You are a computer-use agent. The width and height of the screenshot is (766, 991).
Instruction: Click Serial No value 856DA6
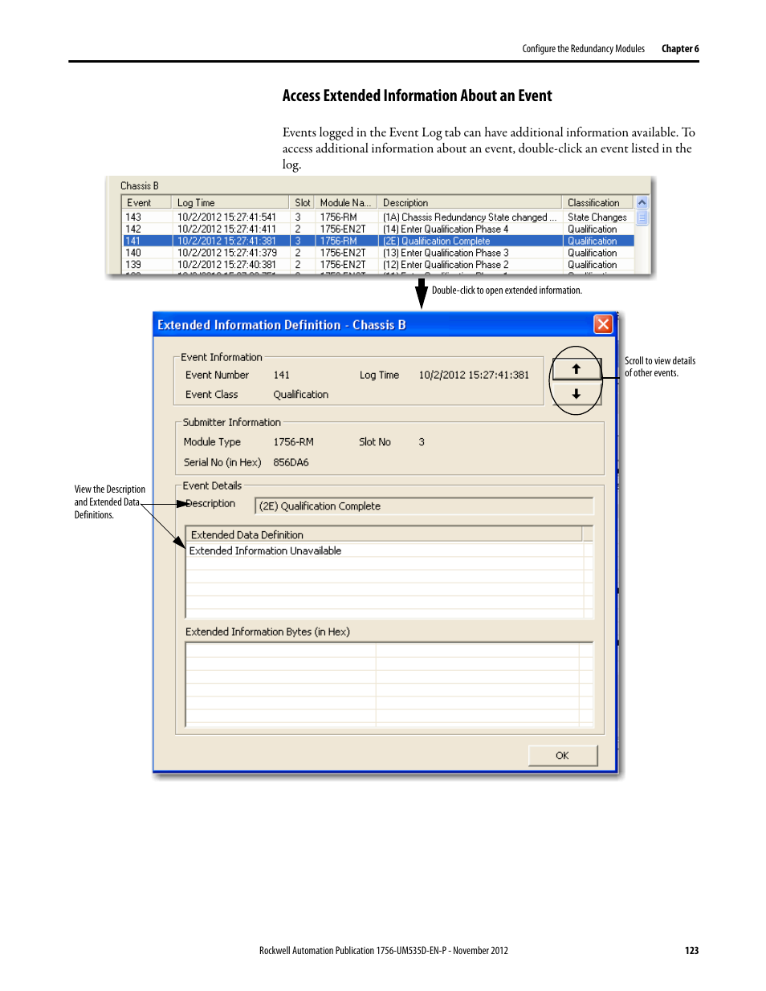coord(291,463)
